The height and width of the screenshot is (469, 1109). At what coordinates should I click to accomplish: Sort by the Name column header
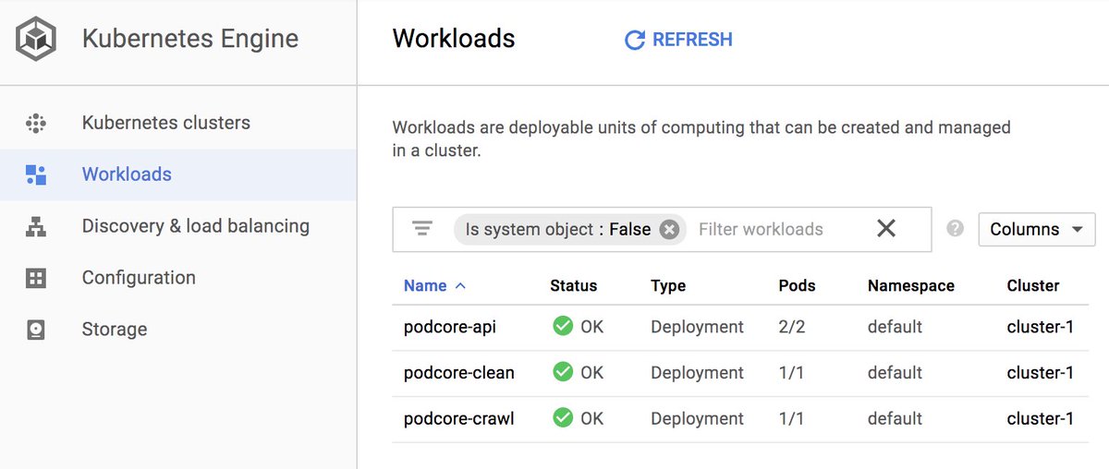[x=425, y=286]
